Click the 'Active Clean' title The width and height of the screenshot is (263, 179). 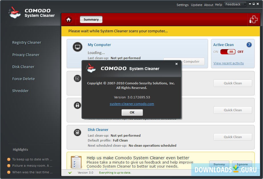pos(224,45)
